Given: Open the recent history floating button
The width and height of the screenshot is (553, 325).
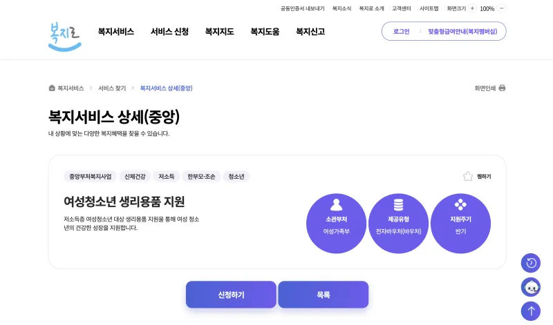Looking at the screenshot, I should (x=531, y=263).
